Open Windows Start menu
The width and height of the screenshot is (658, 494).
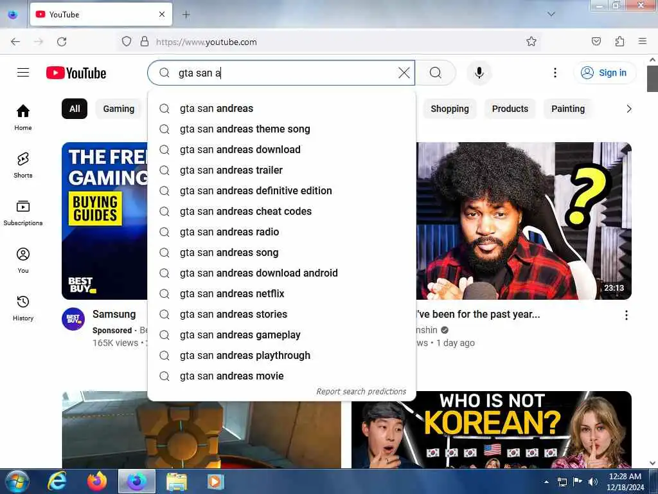click(17, 481)
